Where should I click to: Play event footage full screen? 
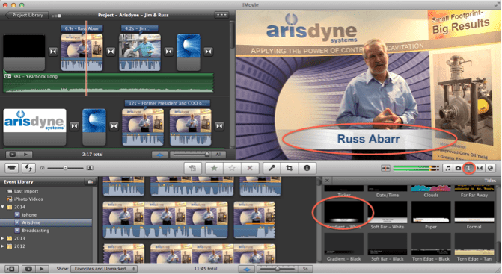[28, 269]
